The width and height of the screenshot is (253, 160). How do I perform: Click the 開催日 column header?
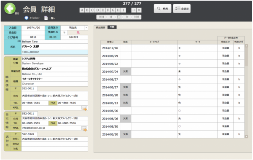(x=110, y=42)
